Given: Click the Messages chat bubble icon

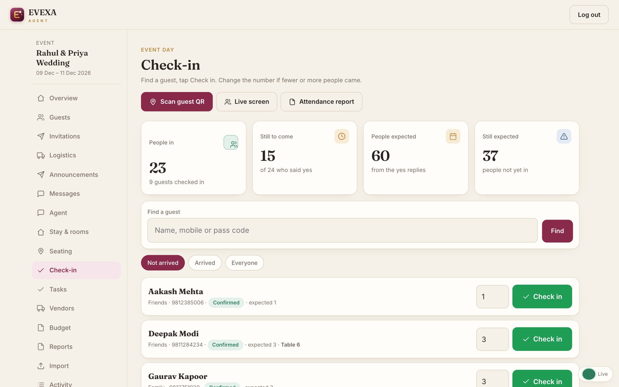Looking at the screenshot, I should click(x=41, y=194).
